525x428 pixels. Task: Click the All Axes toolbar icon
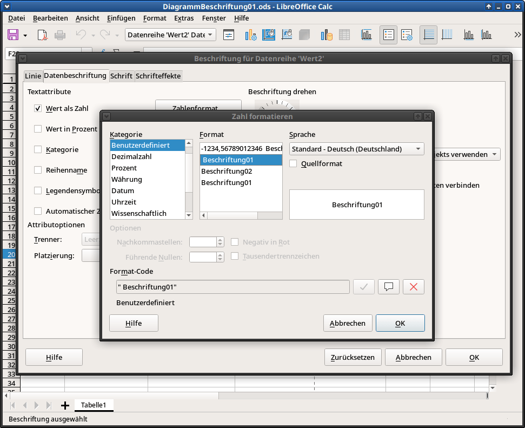(486, 35)
